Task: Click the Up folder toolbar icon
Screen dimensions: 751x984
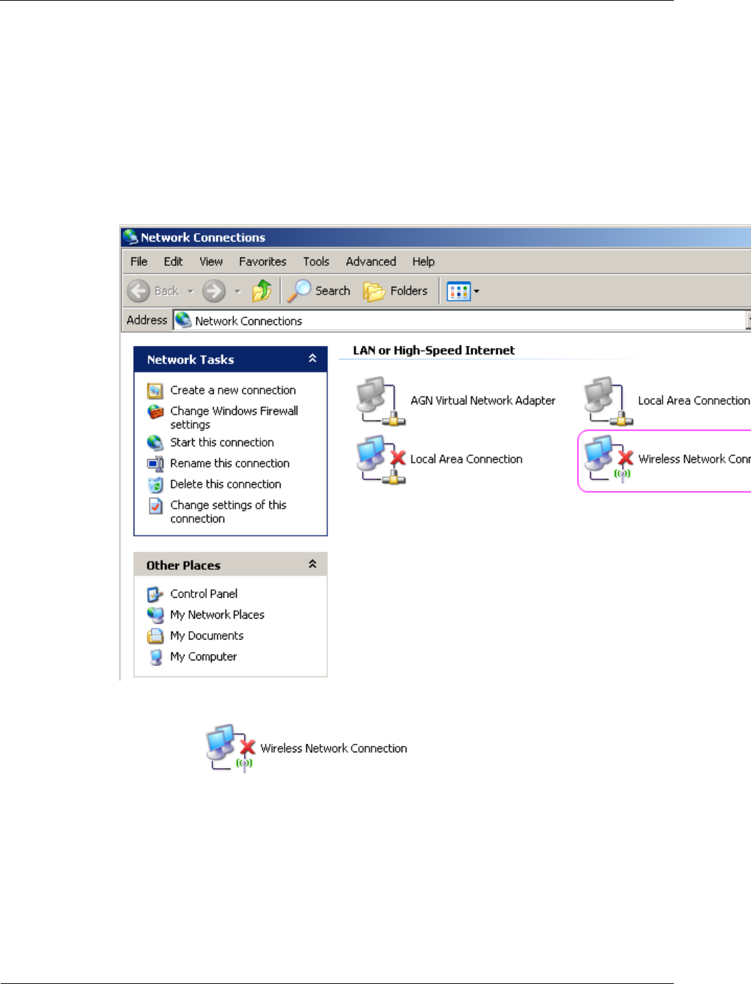Action: click(x=262, y=290)
